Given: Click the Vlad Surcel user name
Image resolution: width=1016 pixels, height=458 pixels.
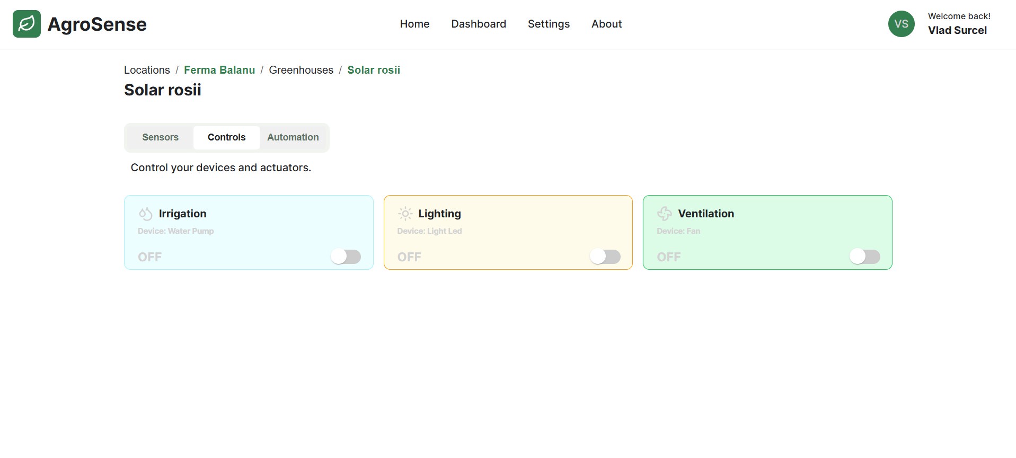Looking at the screenshot, I should (957, 30).
